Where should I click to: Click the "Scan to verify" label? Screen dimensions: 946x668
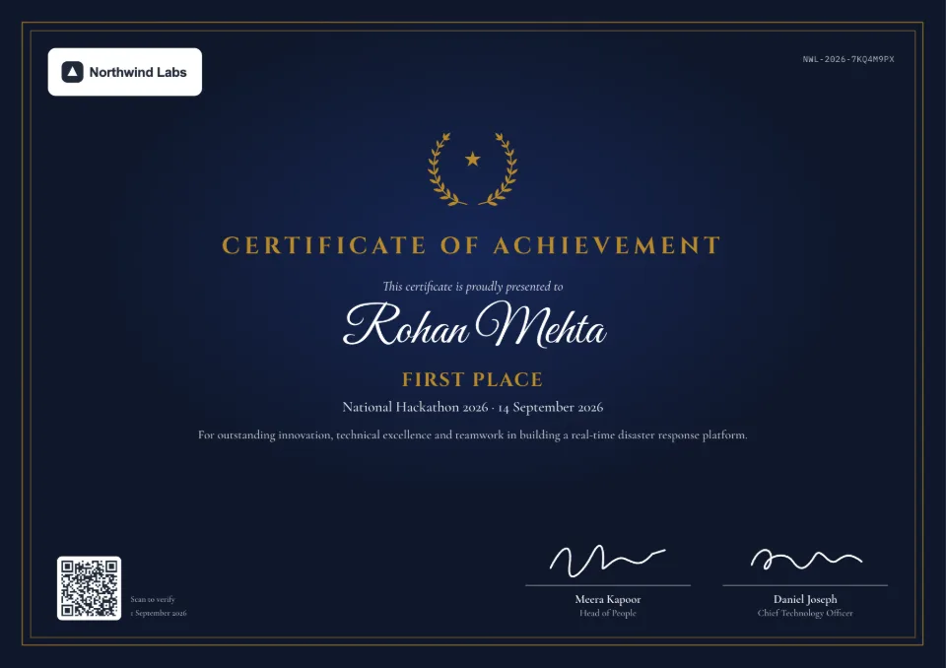point(153,599)
